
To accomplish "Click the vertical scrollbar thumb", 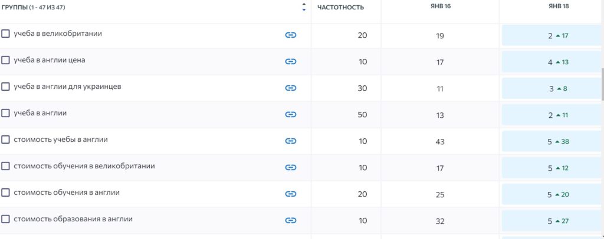I will pyautogui.click(x=602, y=84).
